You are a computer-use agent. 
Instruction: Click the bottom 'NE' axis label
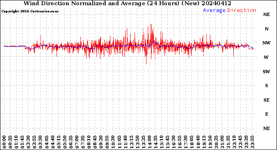pyautogui.click(x=267, y=128)
